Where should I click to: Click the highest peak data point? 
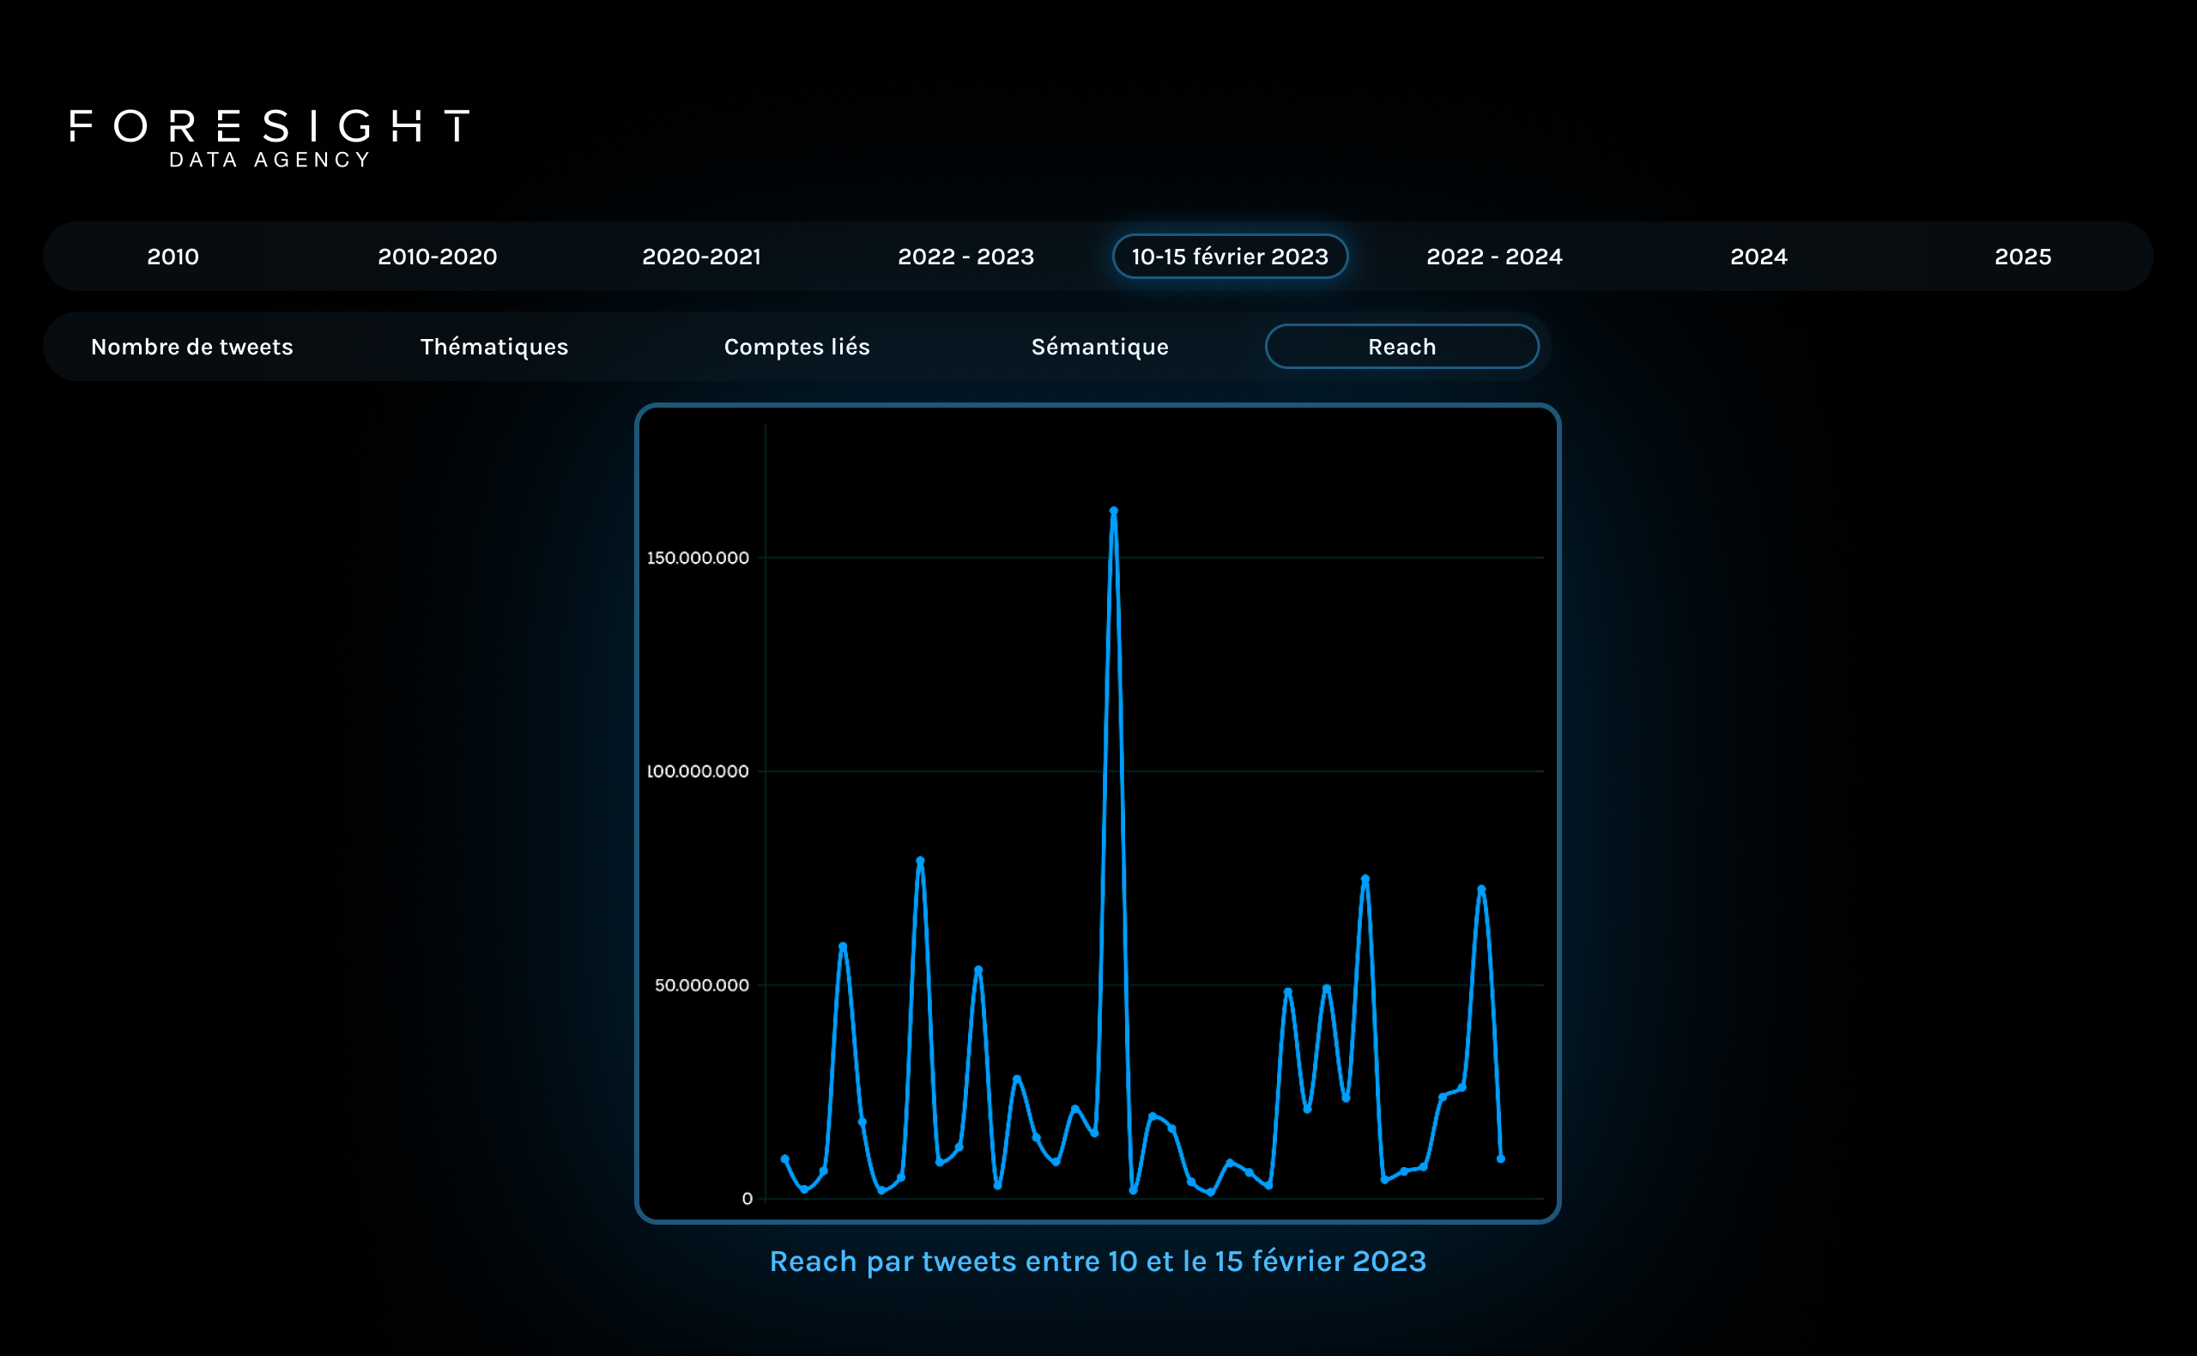point(1113,512)
